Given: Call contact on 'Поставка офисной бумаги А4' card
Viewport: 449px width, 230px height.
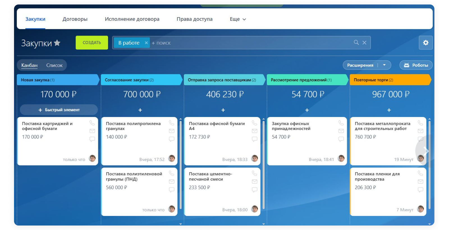Looking at the screenshot, I should [255, 123].
